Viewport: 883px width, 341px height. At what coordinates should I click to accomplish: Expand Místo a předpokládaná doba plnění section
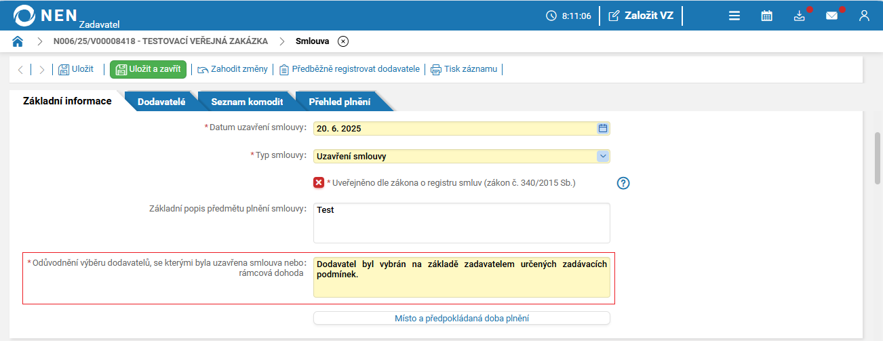pos(461,318)
